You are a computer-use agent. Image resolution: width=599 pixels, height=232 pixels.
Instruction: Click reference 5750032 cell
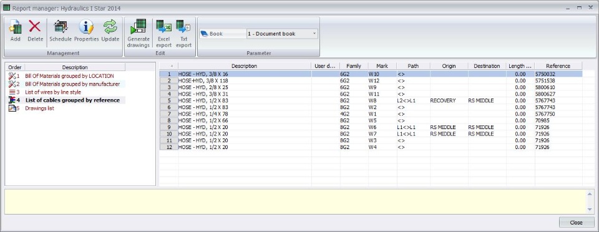pos(558,74)
